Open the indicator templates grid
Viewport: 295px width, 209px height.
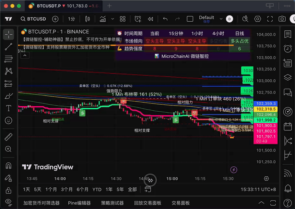[x=123, y=19]
